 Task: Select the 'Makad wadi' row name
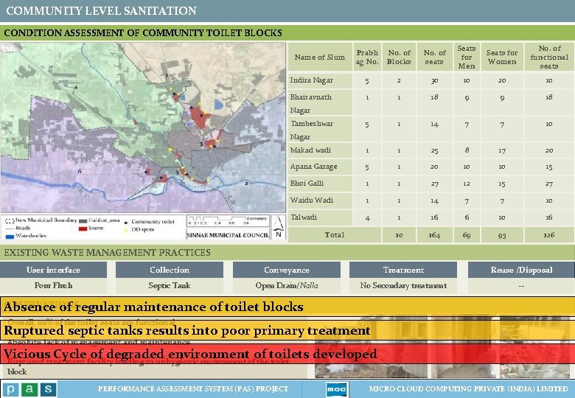pos(310,150)
